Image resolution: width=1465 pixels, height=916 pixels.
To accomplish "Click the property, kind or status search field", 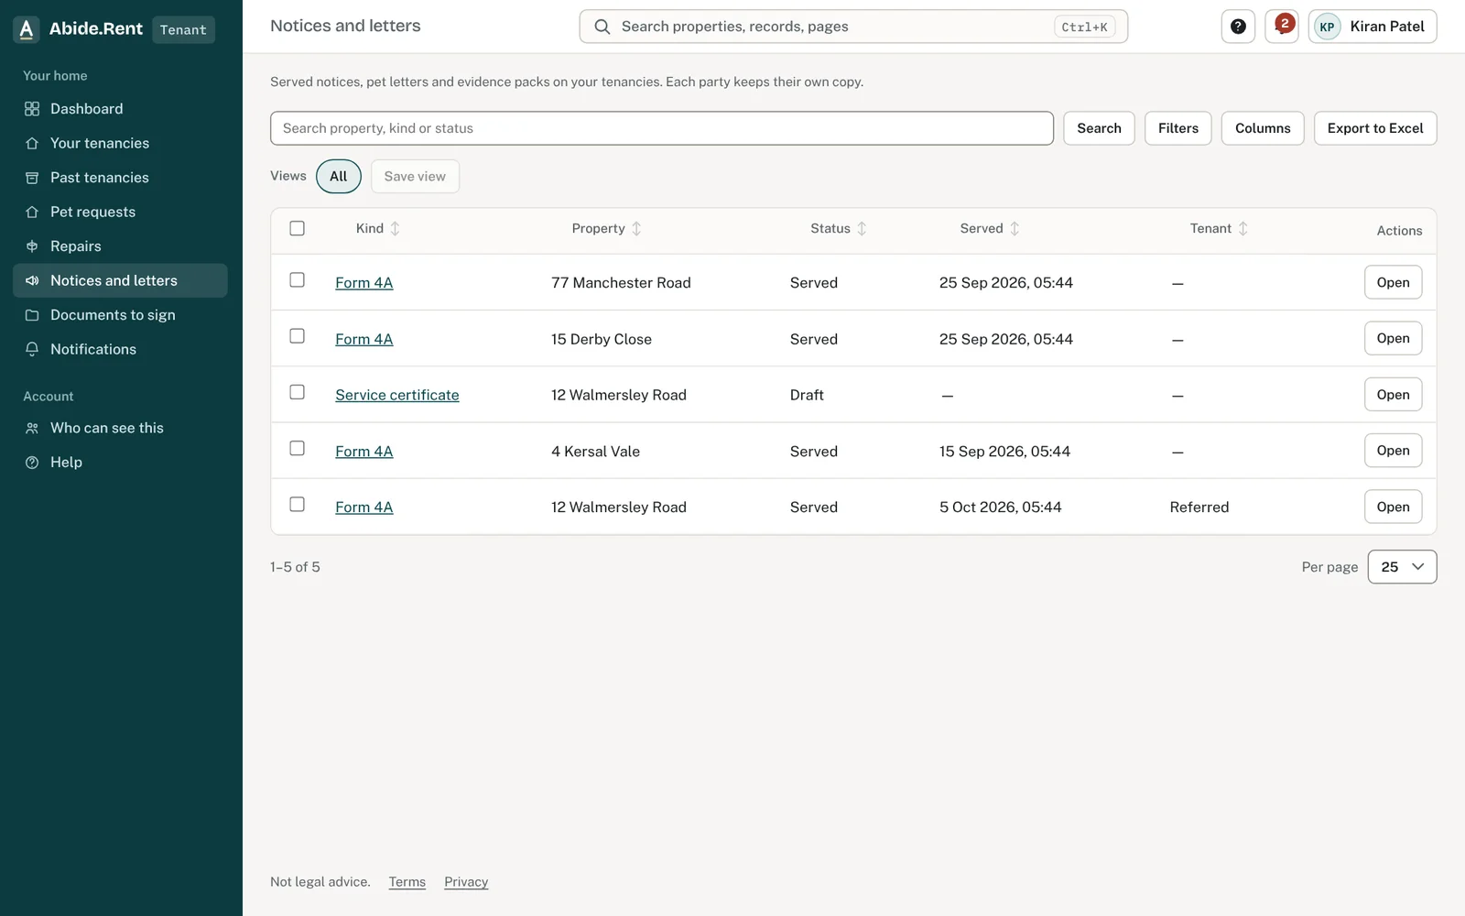I will 662,128.
